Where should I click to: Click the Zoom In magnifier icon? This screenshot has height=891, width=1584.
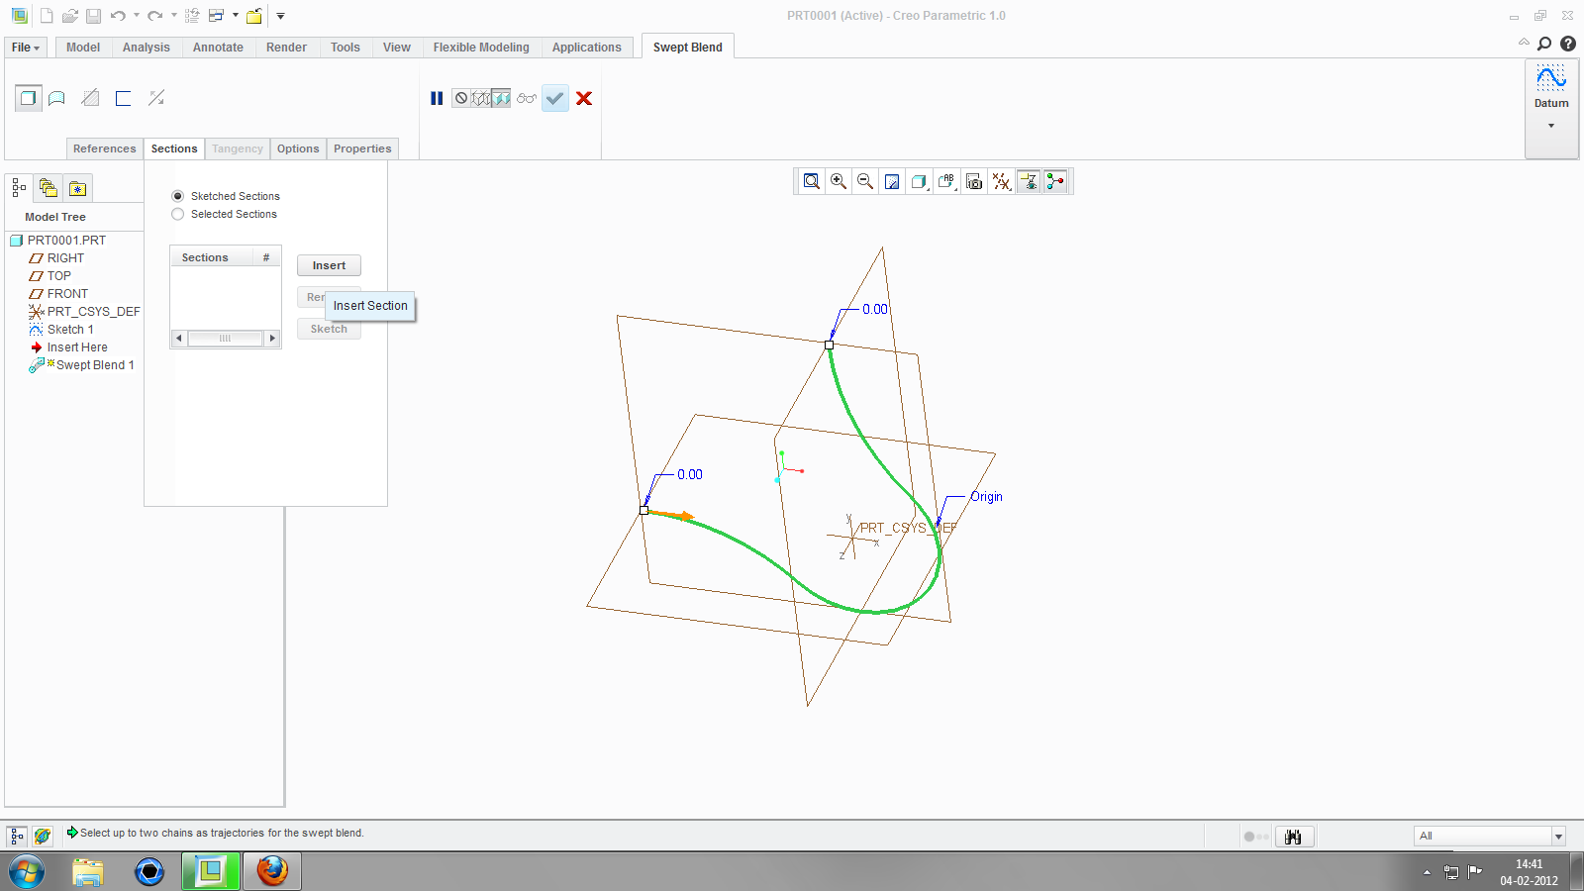[x=839, y=181]
